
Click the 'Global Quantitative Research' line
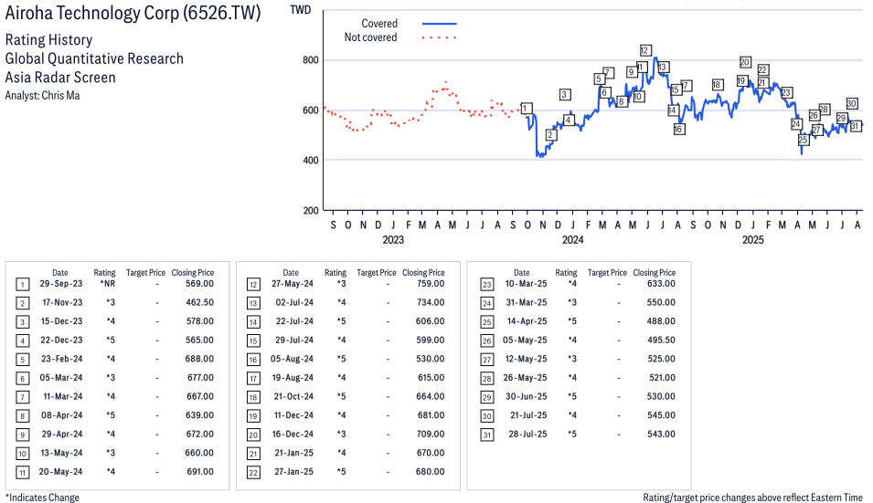tap(94, 59)
